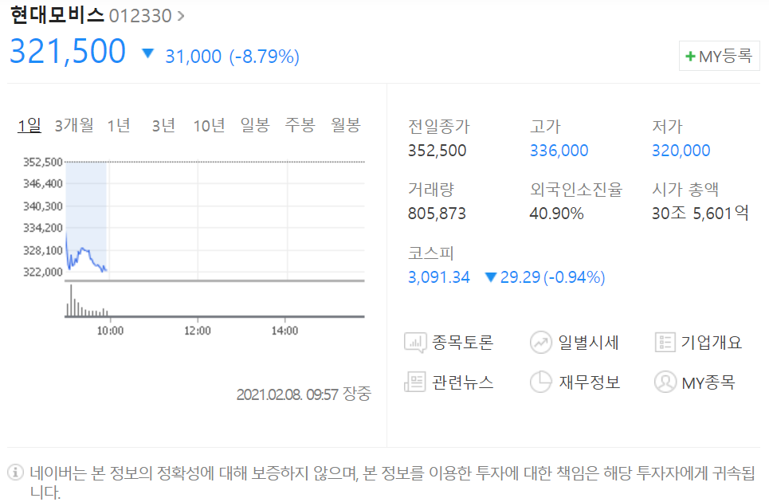Click the change percentage (-8.79%)
This screenshot has height=502, width=769.
[265, 57]
